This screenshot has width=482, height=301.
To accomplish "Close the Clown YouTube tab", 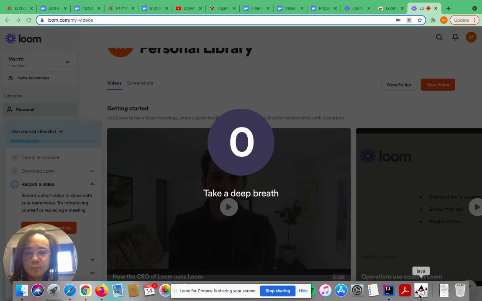I will coord(200,8).
